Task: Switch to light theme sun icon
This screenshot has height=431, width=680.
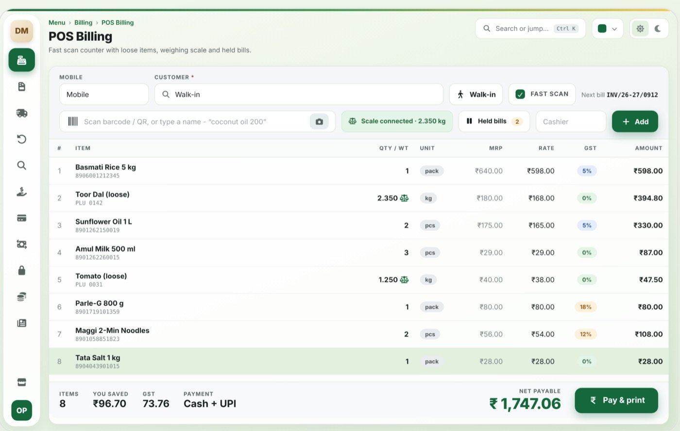Action: pos(640,29)
